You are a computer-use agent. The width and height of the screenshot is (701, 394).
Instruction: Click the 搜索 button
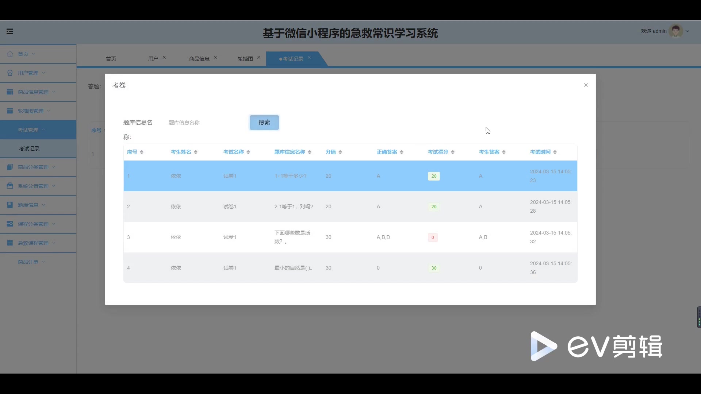pos(264,123)
